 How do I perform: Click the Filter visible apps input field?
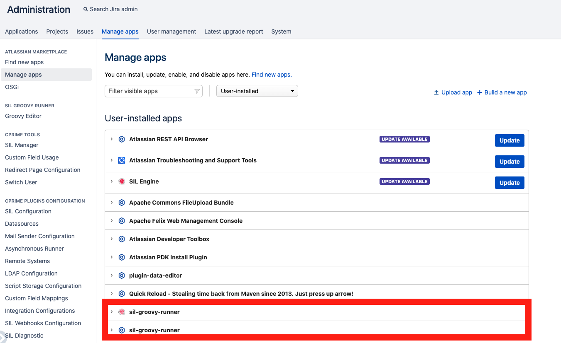[x=154, y=91]
